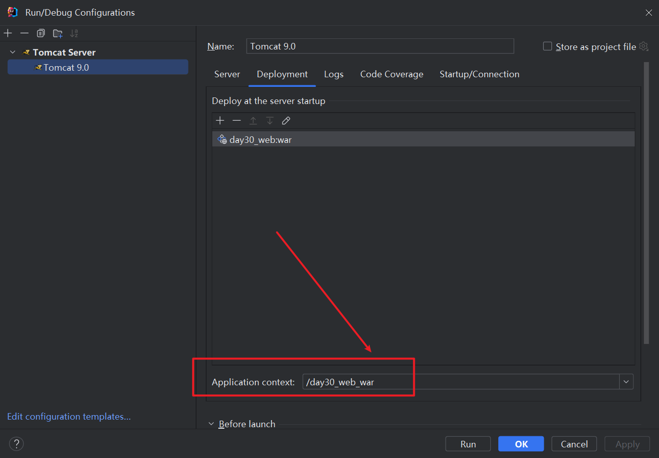Switch to the Deployment tab
This screenshot has height=458, width=659.
pos(282,74)
